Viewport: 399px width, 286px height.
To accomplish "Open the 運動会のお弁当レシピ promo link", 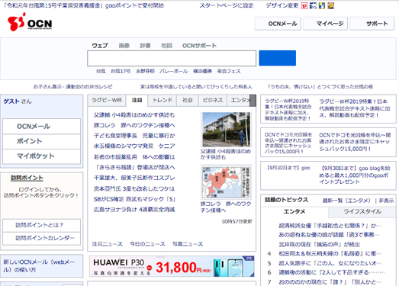I will (73, 87).
